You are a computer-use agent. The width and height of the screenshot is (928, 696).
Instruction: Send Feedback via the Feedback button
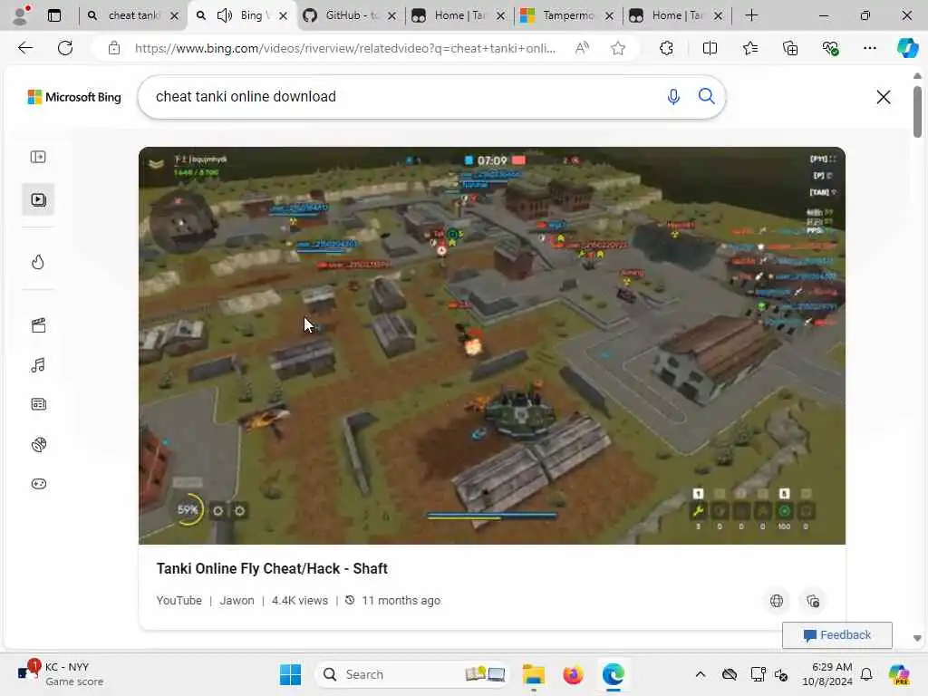pos(836,635)
